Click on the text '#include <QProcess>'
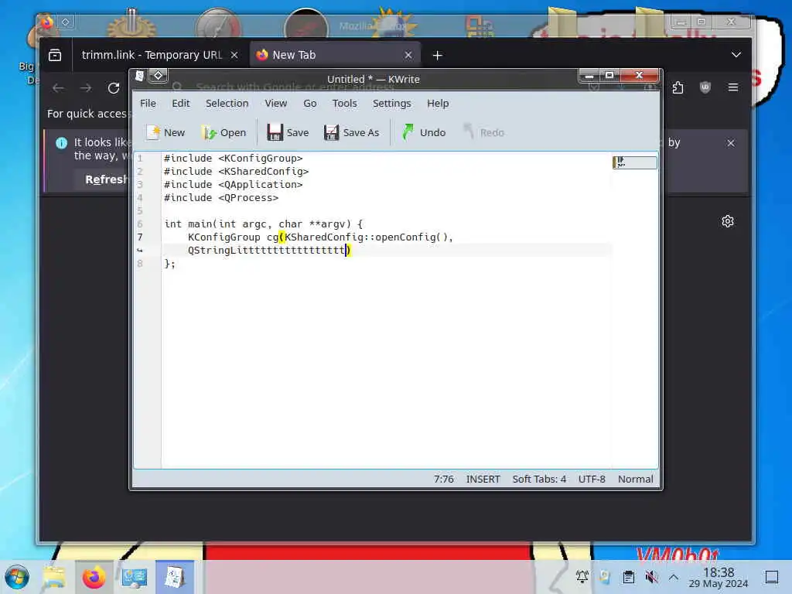Viewport: 792px width, 594px height. tap(220, 197)
